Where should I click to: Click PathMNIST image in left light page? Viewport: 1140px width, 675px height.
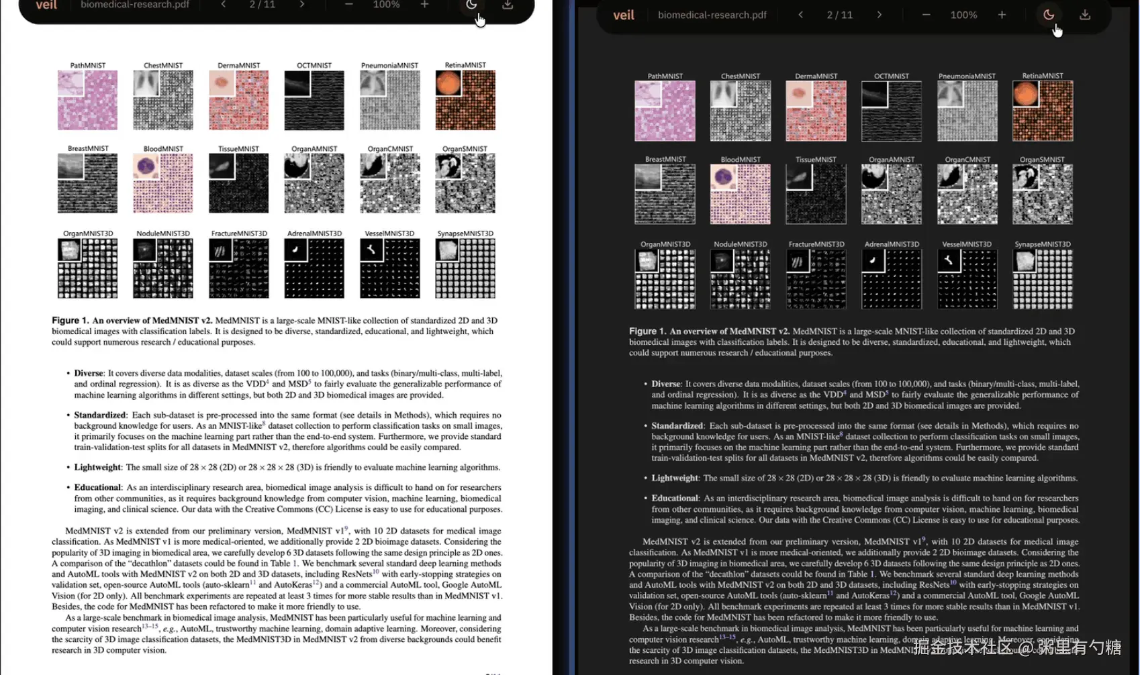click(87, 100)
